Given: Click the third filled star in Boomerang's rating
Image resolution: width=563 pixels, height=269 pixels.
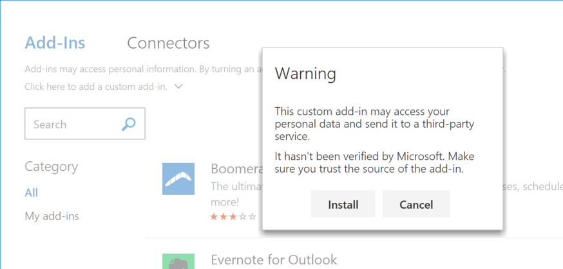Looking at the screenshot, I should pos(233,217).
